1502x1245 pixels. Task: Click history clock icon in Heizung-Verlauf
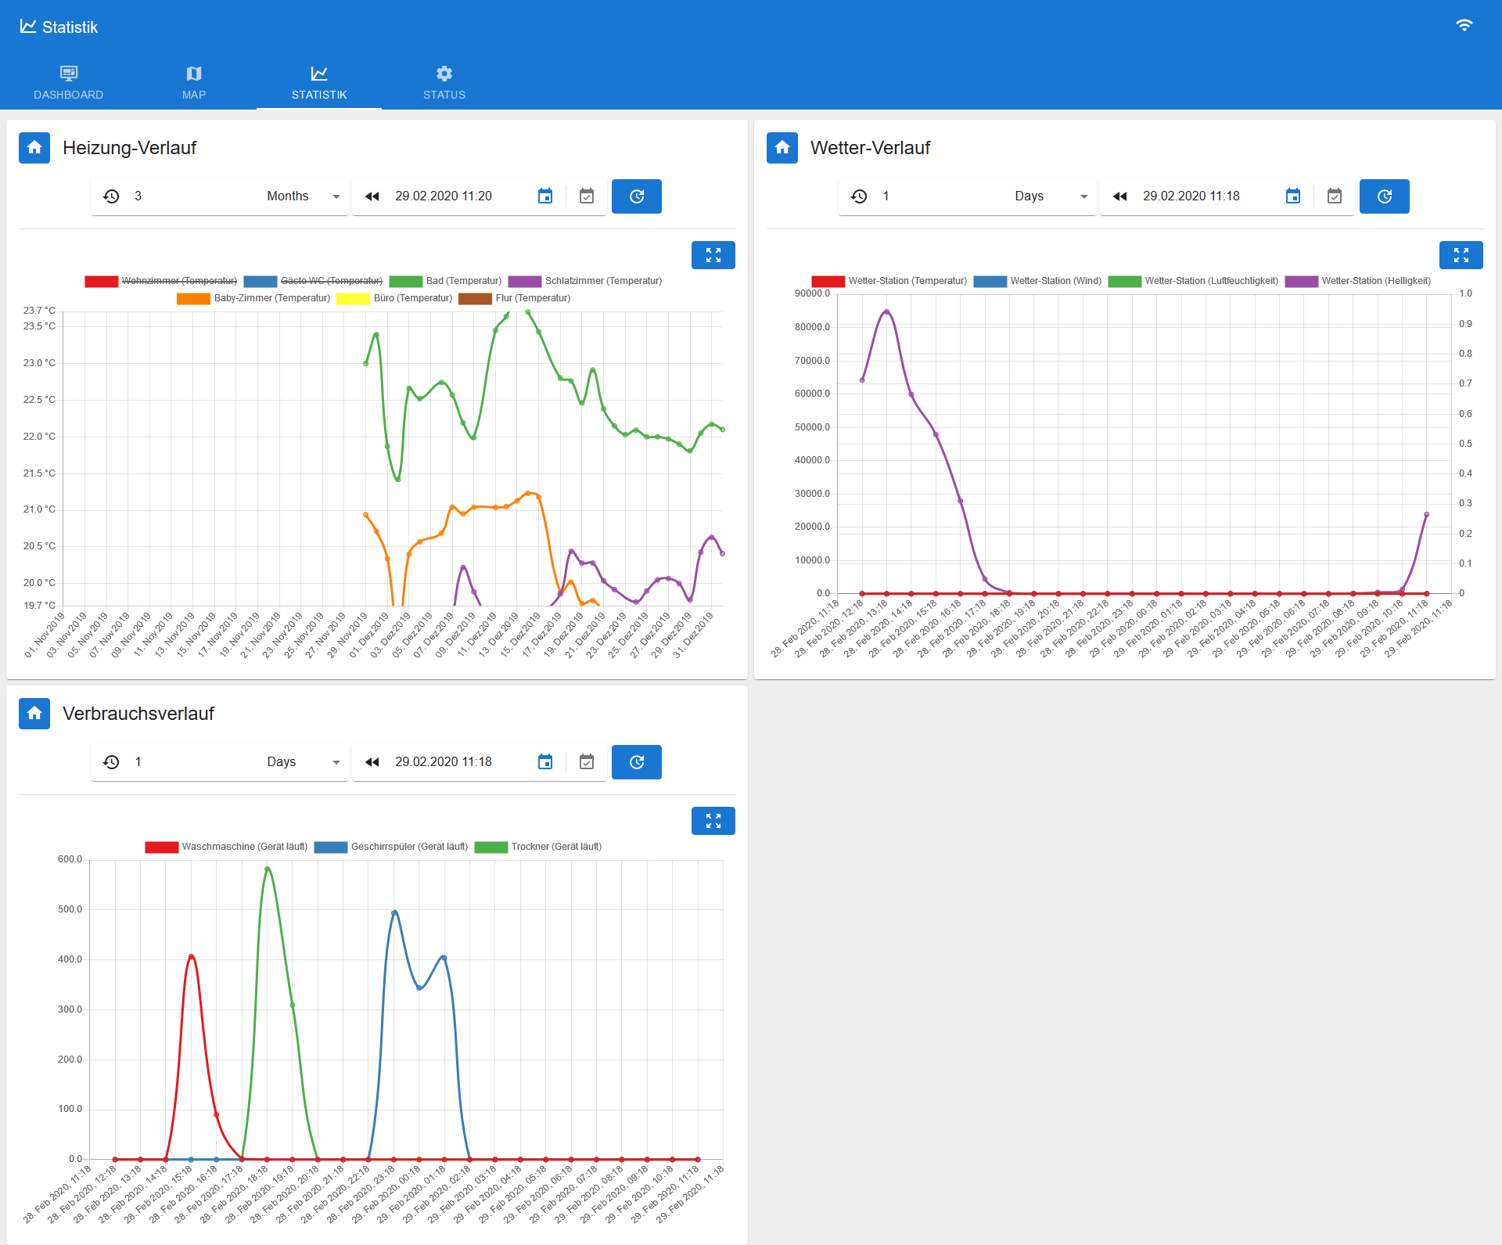[x=111, y=196]
